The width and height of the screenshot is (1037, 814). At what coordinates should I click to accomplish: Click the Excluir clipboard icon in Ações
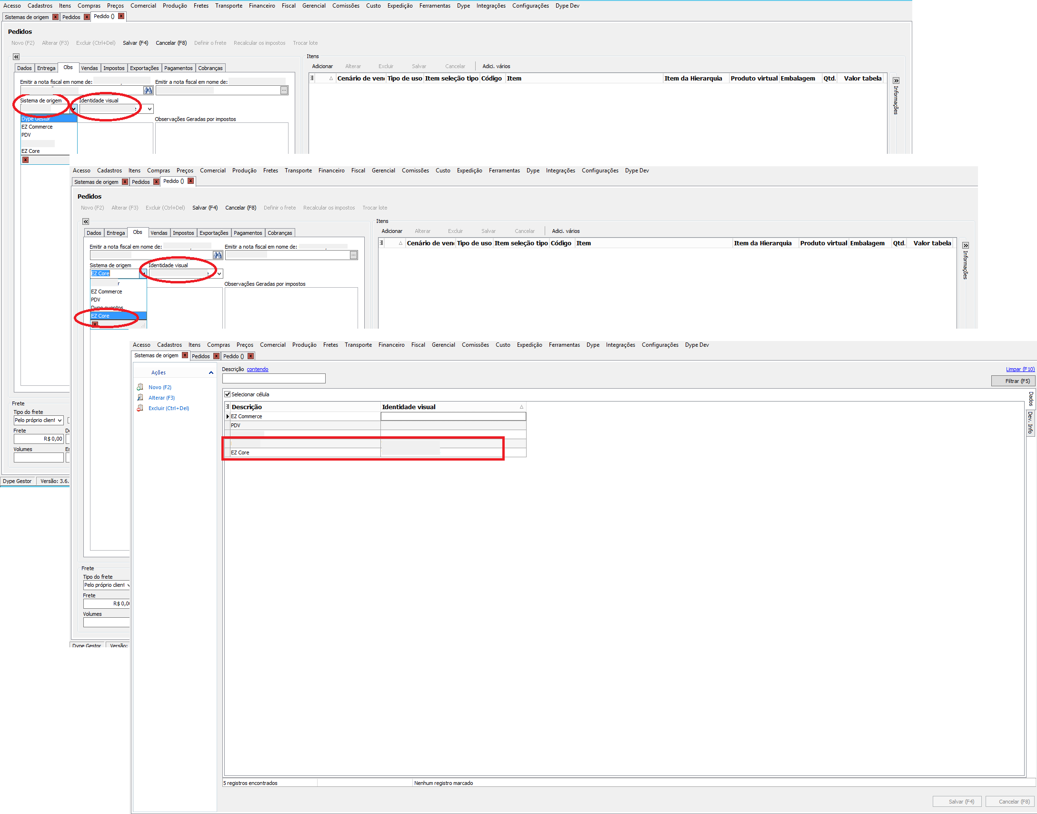(140, 408)
